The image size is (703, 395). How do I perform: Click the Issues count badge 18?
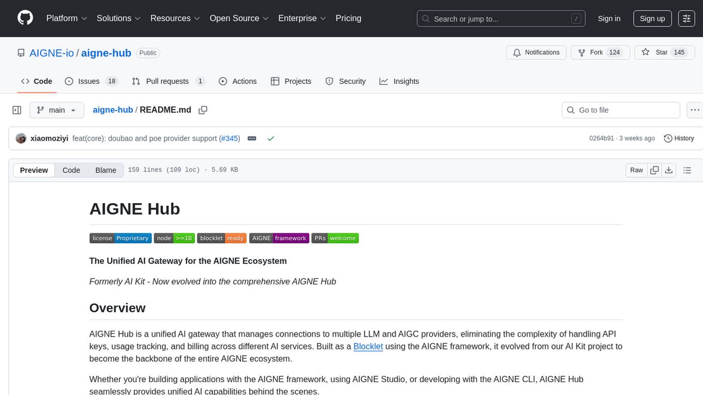[111, 81]
